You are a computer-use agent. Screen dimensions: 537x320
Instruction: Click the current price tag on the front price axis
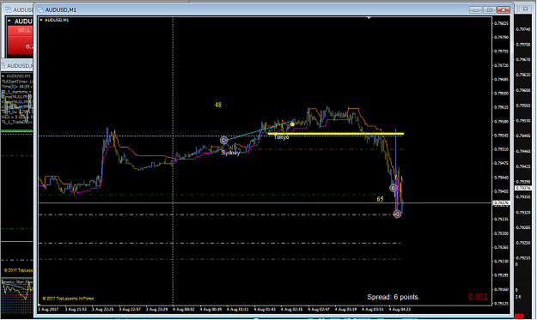(501, 203)
